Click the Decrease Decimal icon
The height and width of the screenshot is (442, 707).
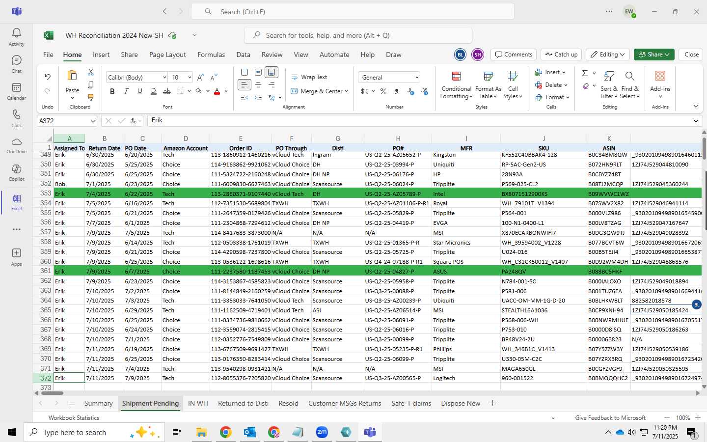[x=425, y=91]
